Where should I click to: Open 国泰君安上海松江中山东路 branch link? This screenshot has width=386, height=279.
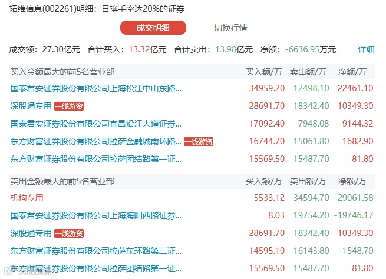(95, 88)
